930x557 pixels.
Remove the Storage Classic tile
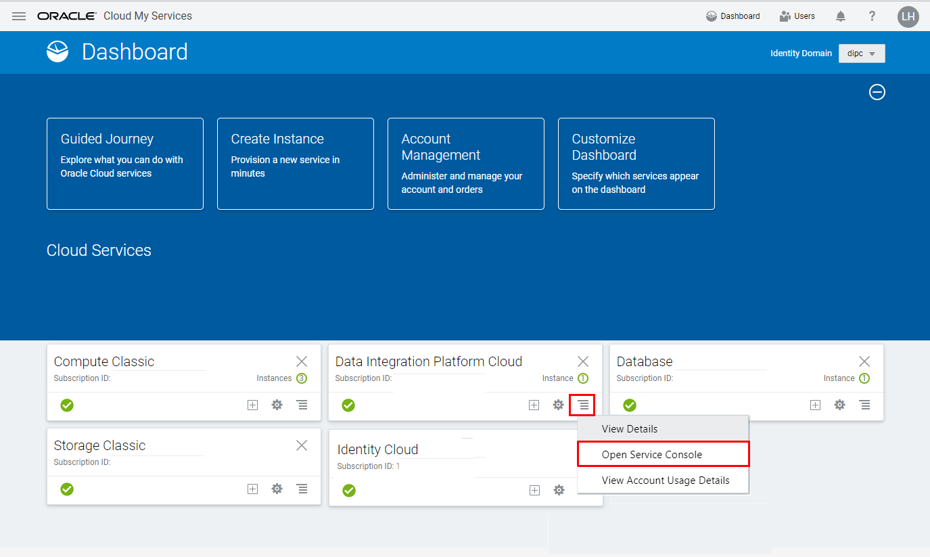302,445
